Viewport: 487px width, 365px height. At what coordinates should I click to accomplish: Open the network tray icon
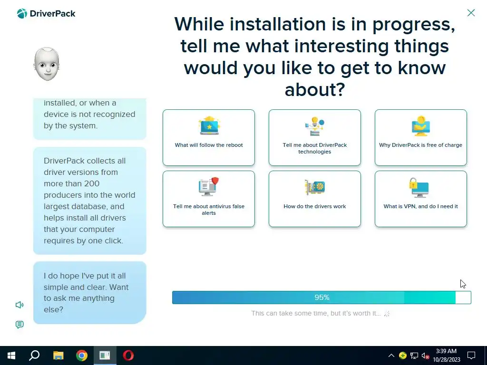[414, 355]
